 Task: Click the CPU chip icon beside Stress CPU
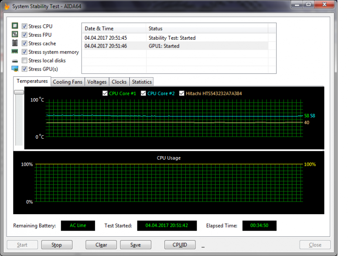(15, 26)
